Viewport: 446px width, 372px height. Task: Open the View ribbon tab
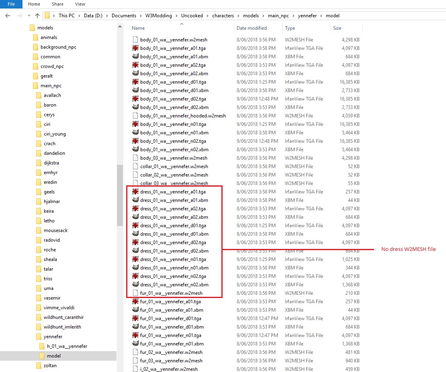(x=80, y=4)
